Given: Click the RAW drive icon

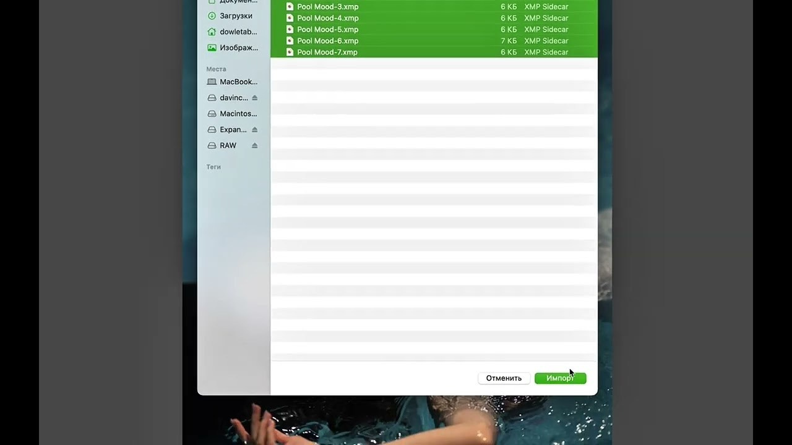Looking at the screenshot, I should 212,146.
